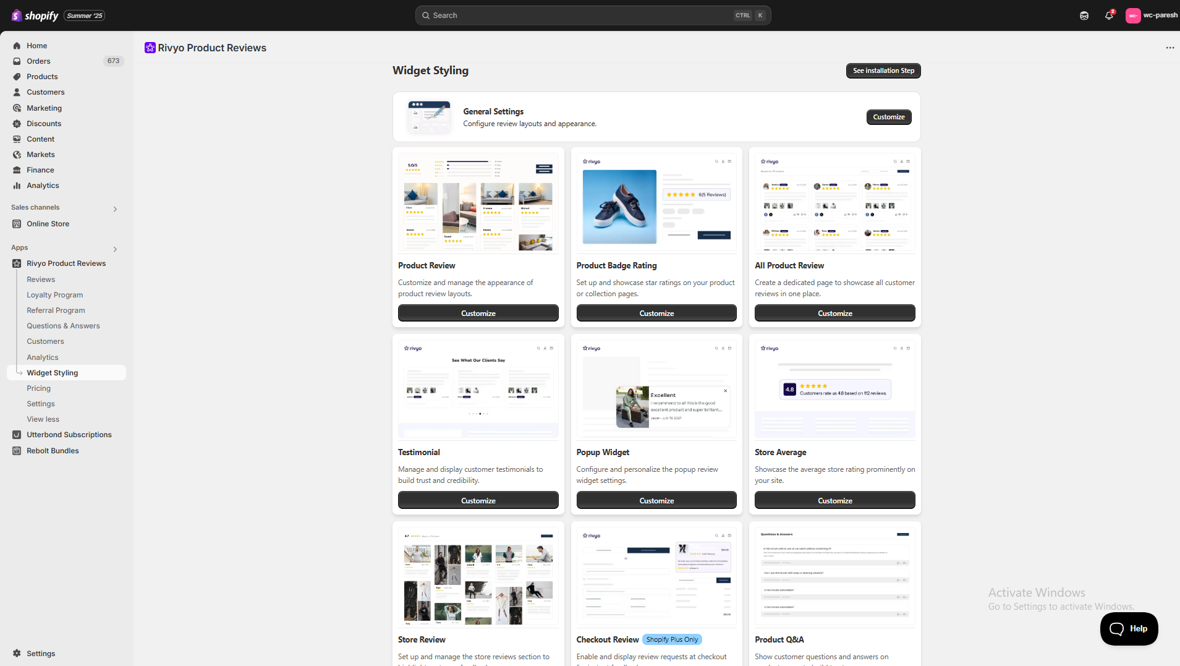Click the Analytics bar chart icon

tap(17, 186)
